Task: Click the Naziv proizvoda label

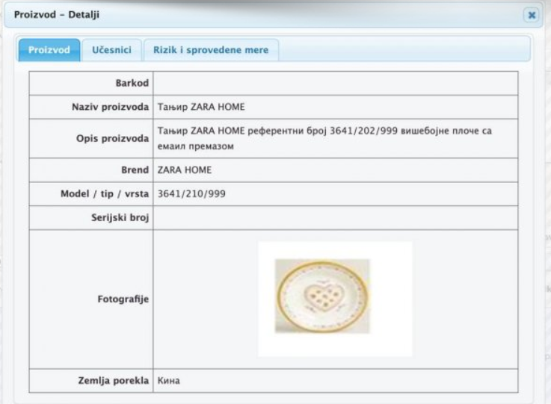Action: click(x=108, y=107)
